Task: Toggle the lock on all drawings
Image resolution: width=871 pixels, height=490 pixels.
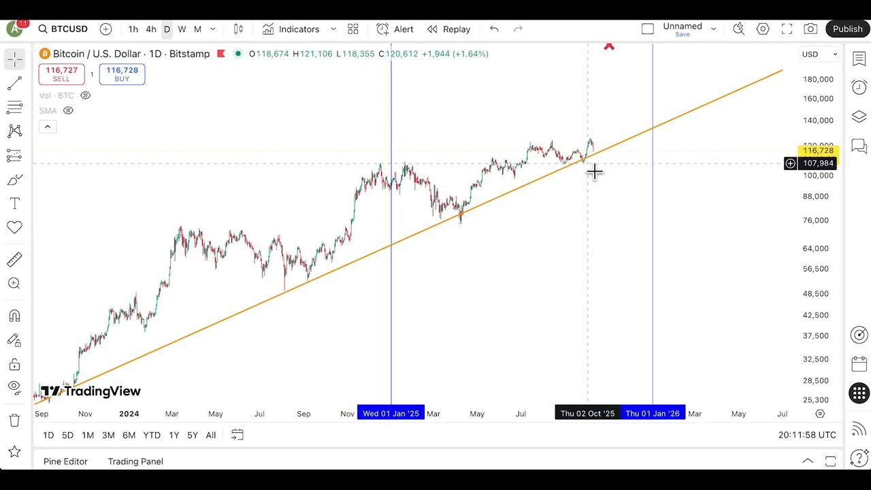Action: point(14,363)
